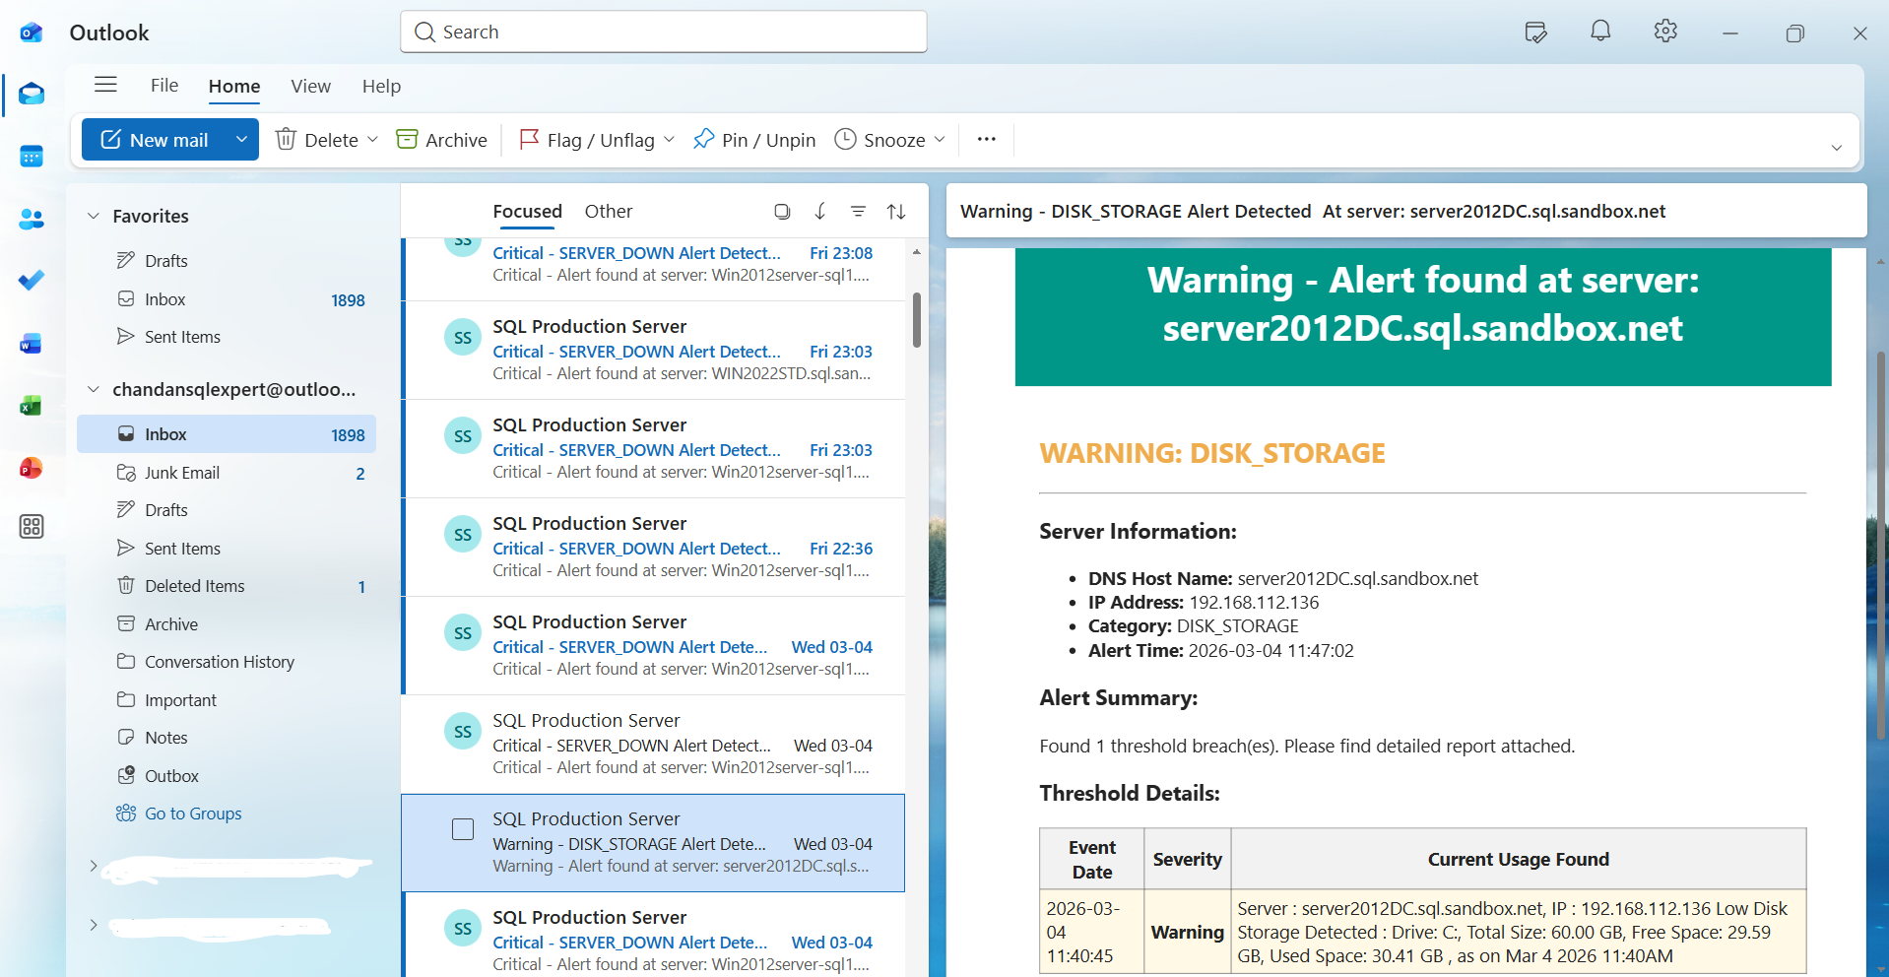The image size is (1889, 977).
Task: Change sort order using the sort arrows icon
Action: tap(896, 211)
